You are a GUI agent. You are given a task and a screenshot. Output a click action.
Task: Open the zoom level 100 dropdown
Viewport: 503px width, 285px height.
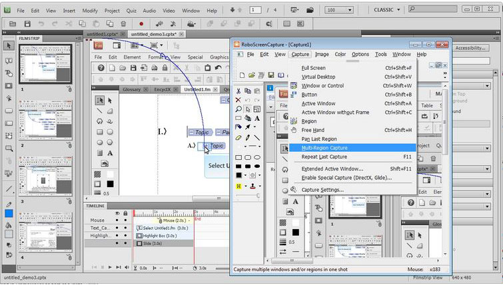coord(349,10)
